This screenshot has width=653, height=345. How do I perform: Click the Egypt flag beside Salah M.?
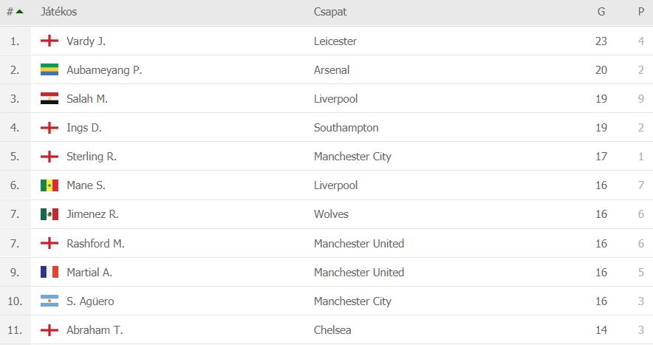[49, 98]
